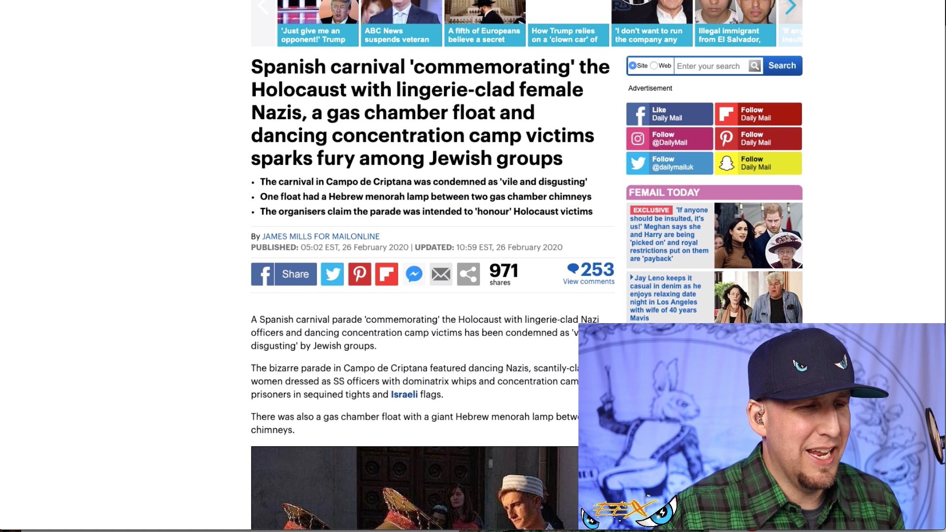Go back in headline carousel left chevron
Screen dimensions: 946x532
(263, 7)
